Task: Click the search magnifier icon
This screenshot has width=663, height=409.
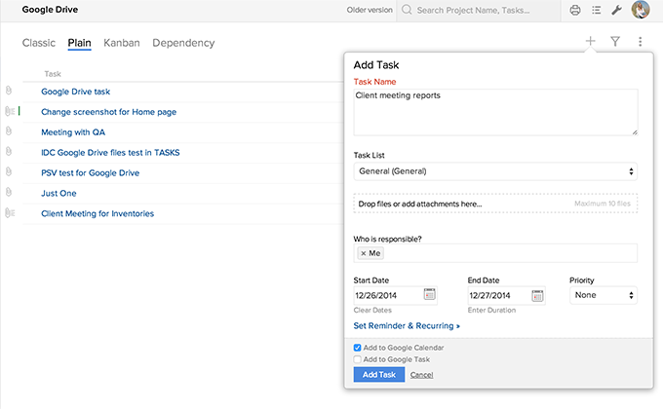Action: 407,10
